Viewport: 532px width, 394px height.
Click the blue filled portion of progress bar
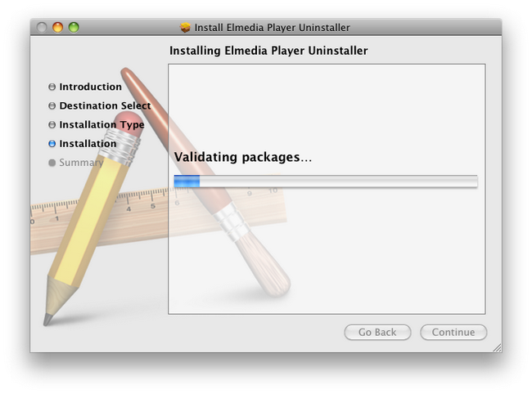click(x=187, y=181)
